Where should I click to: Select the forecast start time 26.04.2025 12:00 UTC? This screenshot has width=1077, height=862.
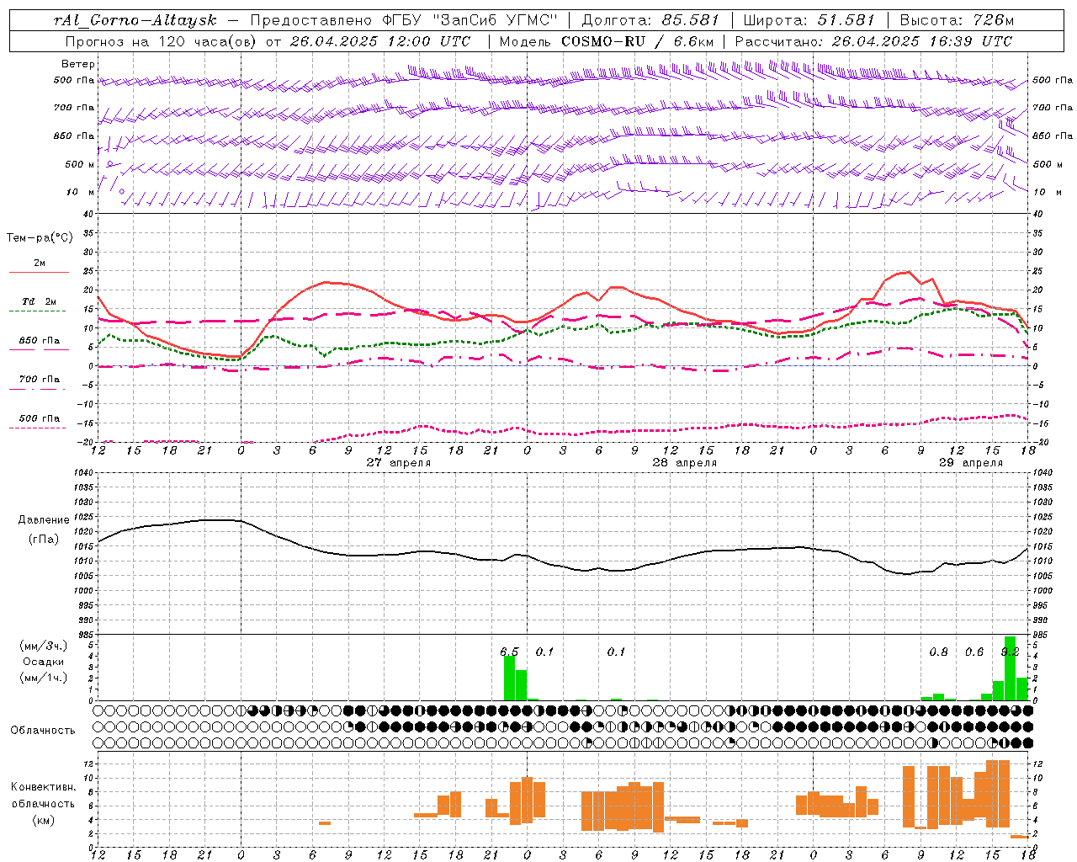click(379, 41)
